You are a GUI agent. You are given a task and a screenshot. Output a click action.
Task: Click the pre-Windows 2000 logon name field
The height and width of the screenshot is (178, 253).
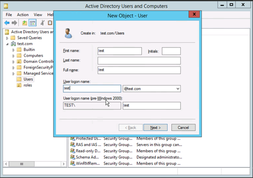tap(152, 105)
